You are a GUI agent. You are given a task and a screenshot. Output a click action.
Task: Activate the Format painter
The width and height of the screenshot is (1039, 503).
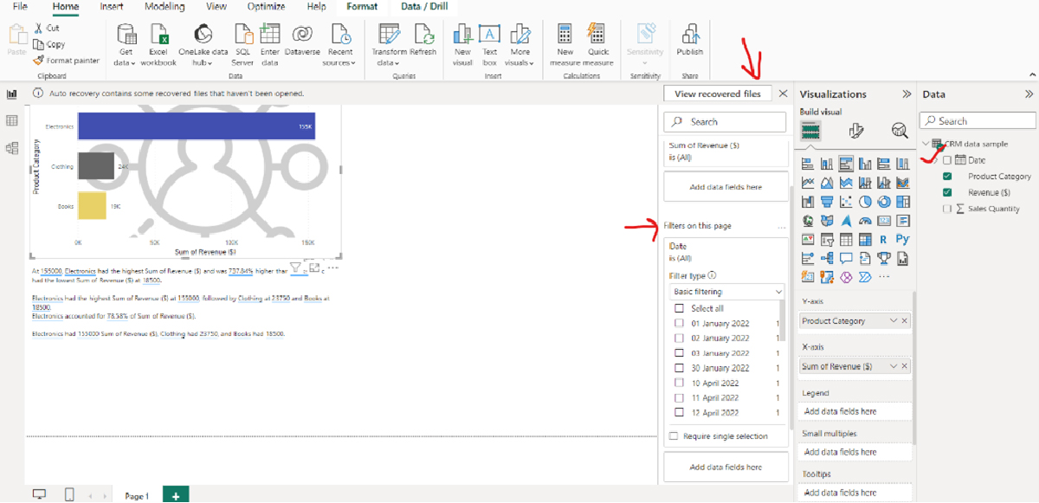(67, 61)
